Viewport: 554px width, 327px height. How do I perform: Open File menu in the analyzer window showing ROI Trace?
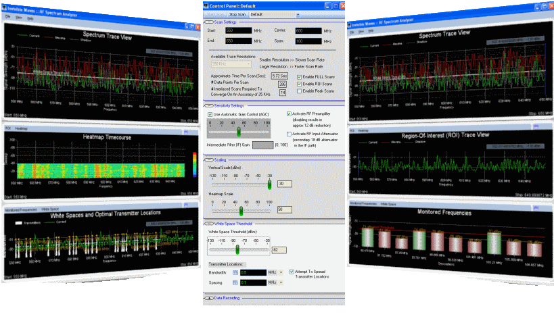click(x=352, y=32)
